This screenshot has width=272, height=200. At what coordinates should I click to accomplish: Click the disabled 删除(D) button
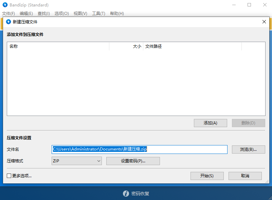pos(248,123)
